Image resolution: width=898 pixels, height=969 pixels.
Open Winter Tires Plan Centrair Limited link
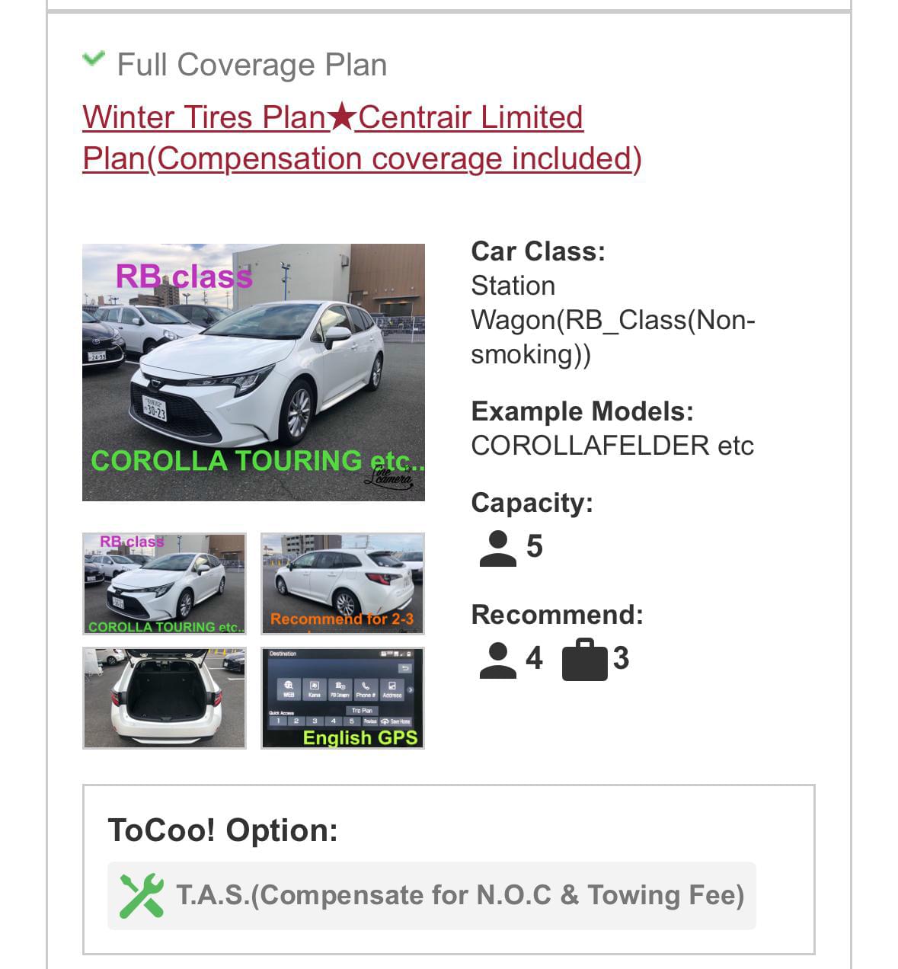point(362,138)
